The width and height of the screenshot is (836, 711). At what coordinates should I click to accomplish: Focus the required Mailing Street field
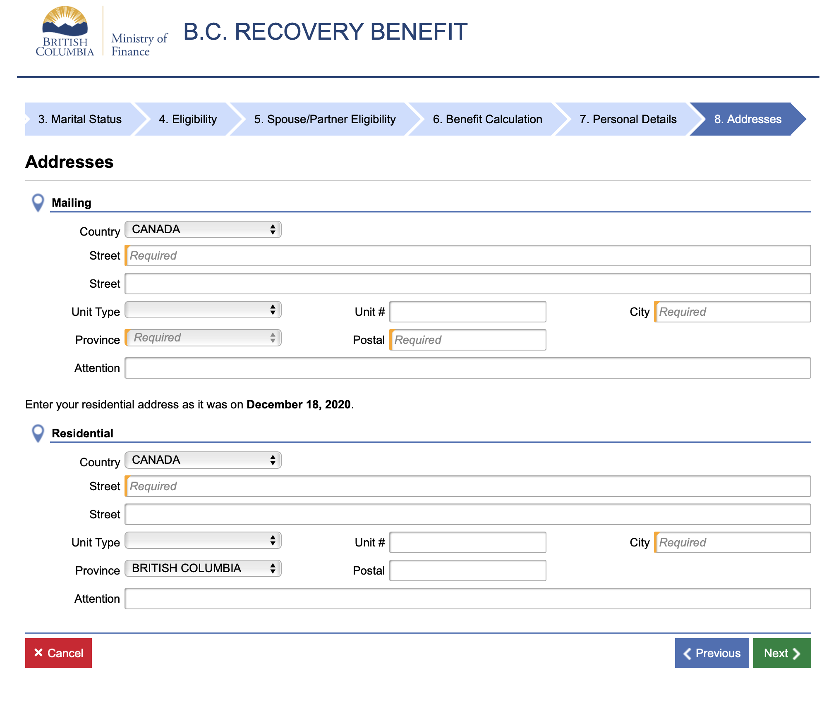pos(468,255)
